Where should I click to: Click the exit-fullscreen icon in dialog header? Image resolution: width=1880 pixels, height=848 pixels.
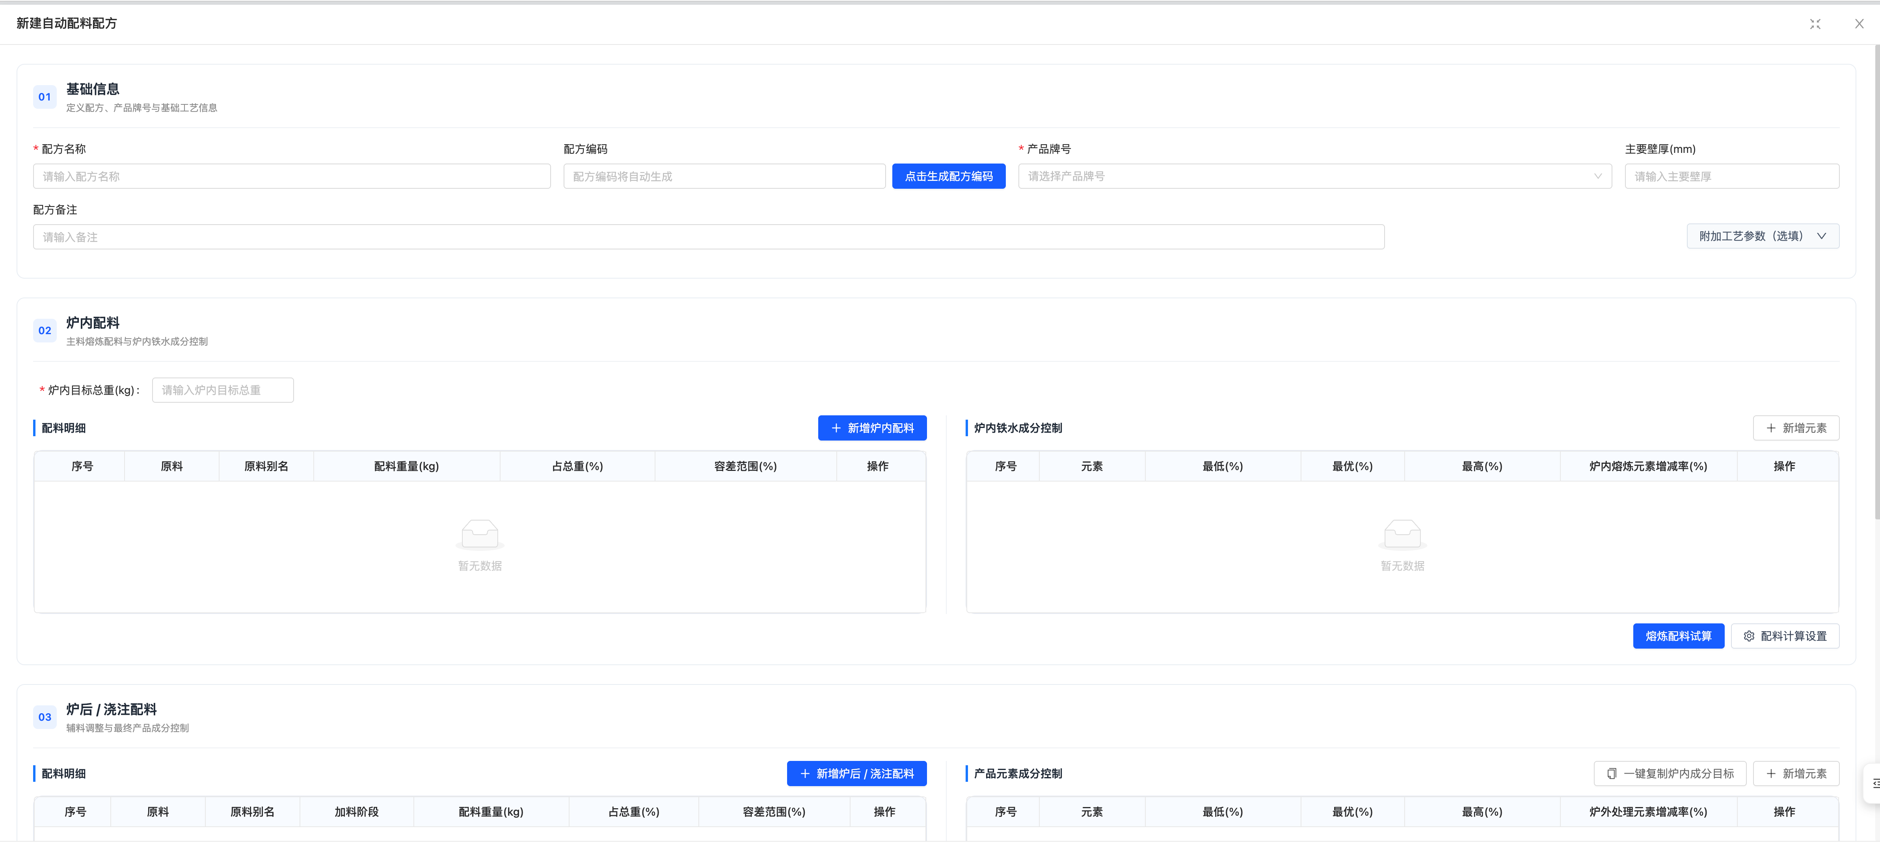(1815, 24)
